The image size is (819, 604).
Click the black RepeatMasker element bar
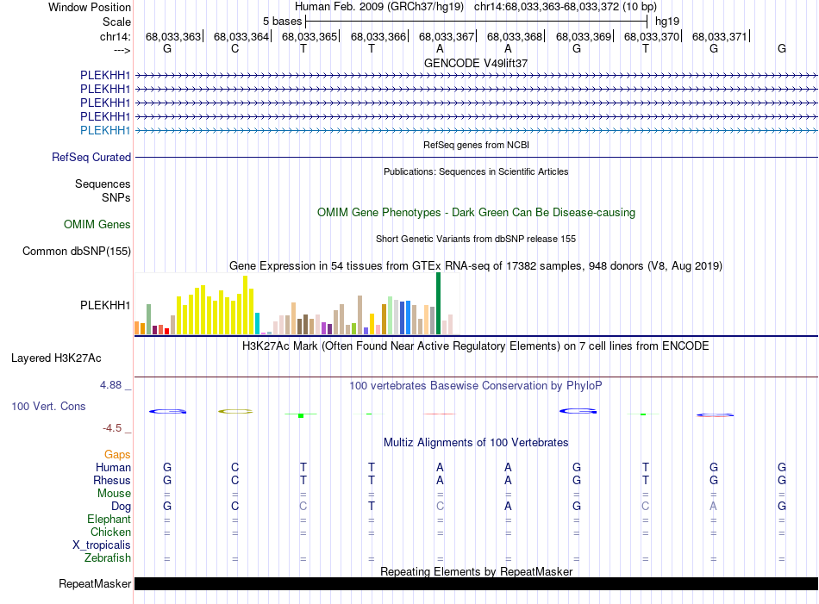(x=476, y=584)
